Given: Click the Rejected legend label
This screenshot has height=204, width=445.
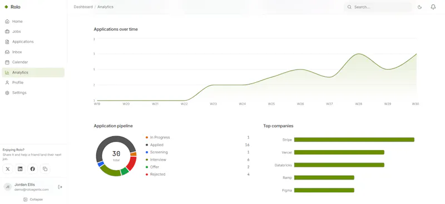Looking at the screenshot, I should click(x=157, y=174).
